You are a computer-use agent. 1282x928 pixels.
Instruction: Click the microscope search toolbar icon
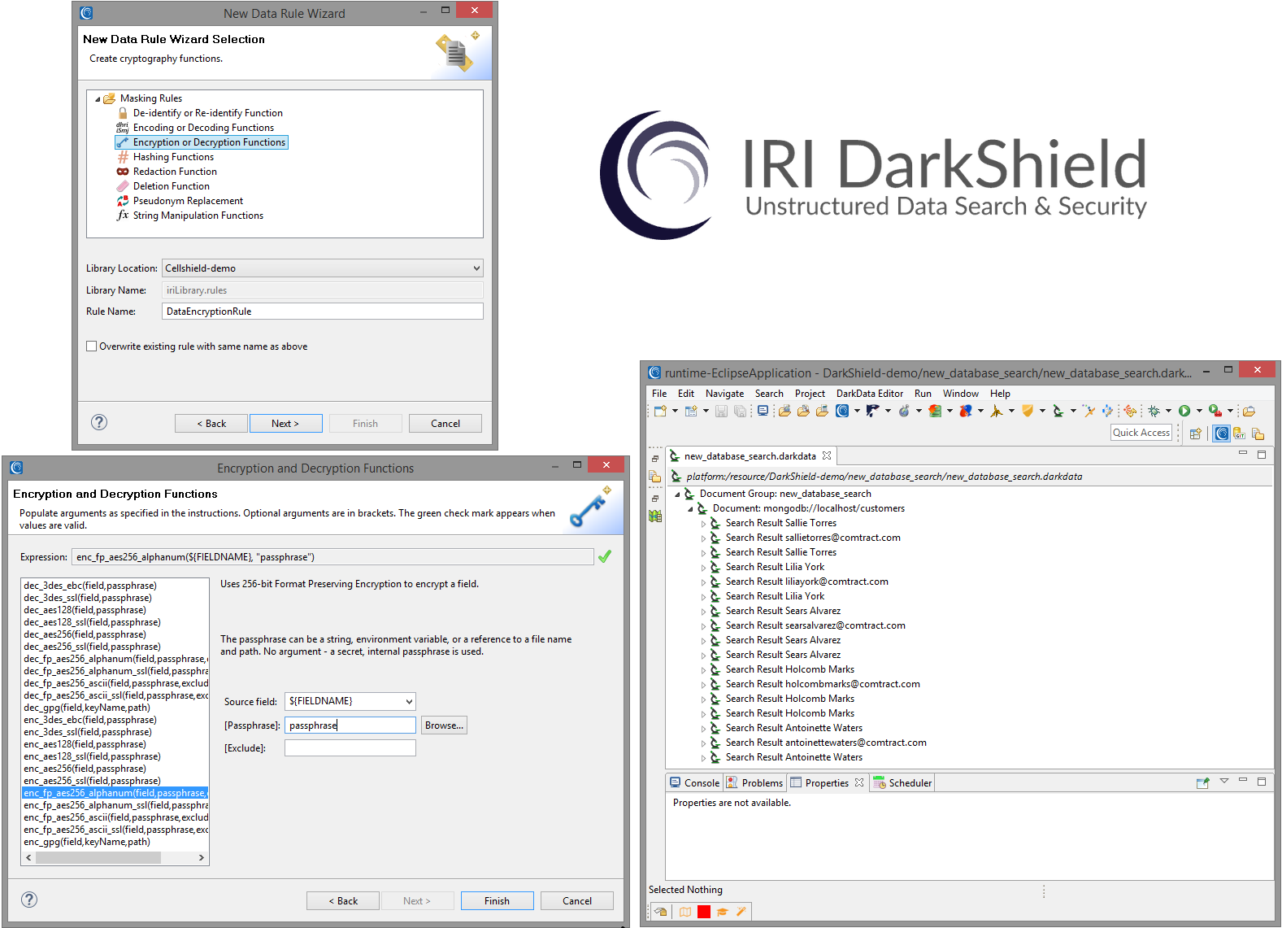click(1058, 412)
